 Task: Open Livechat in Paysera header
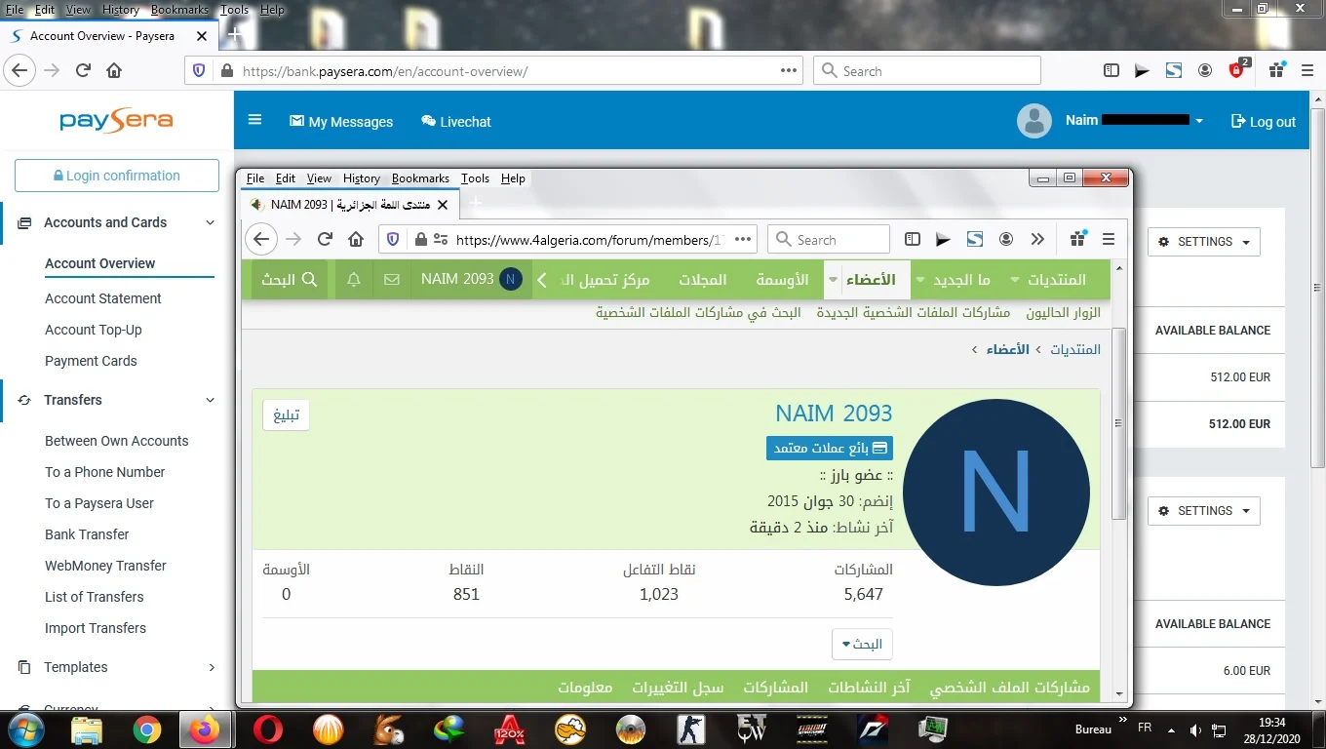[455, 122]
